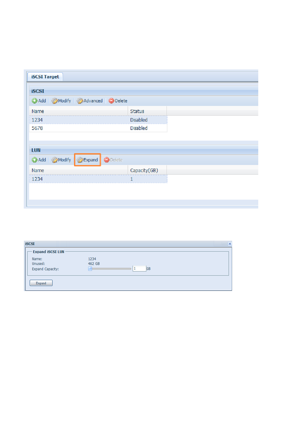Click Disabled status of target 5678

tap(139, 128)
